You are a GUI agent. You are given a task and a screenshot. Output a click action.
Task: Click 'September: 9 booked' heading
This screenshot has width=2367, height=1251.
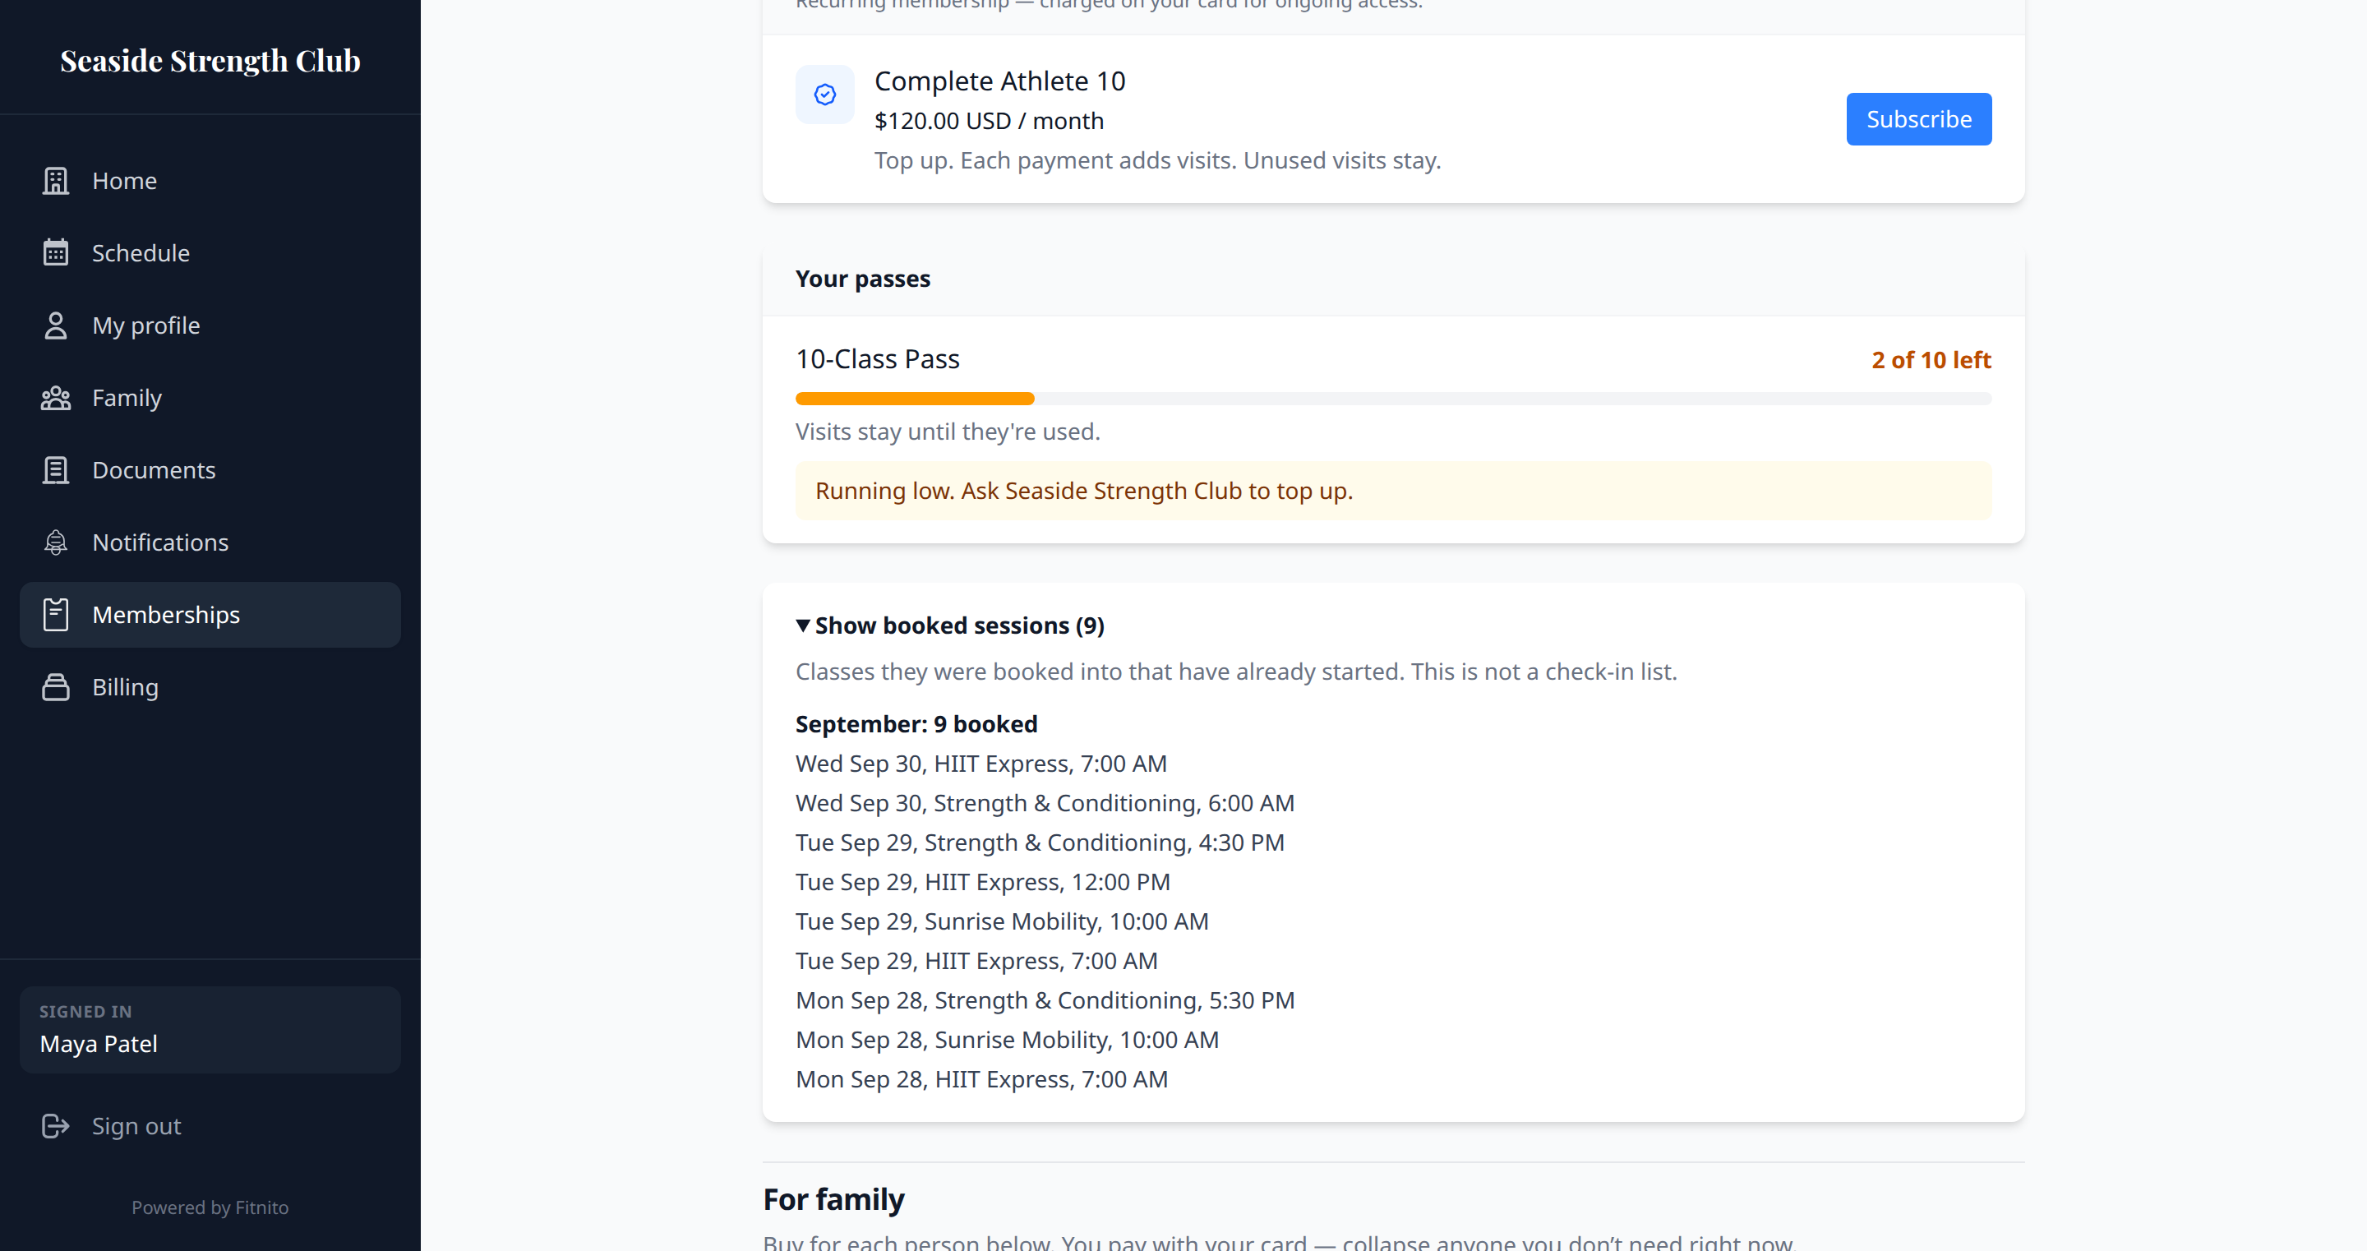tap(916, 724)
